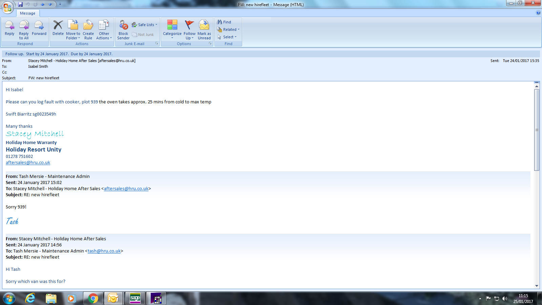This screenshot has width=542, height=305.
Task: Click the Stacey Mitchell handwritten signature
Action: (35, 134)
